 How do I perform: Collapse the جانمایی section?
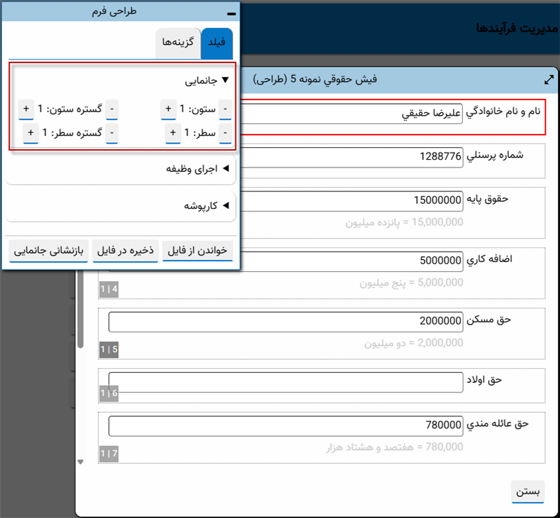(225, 81)
